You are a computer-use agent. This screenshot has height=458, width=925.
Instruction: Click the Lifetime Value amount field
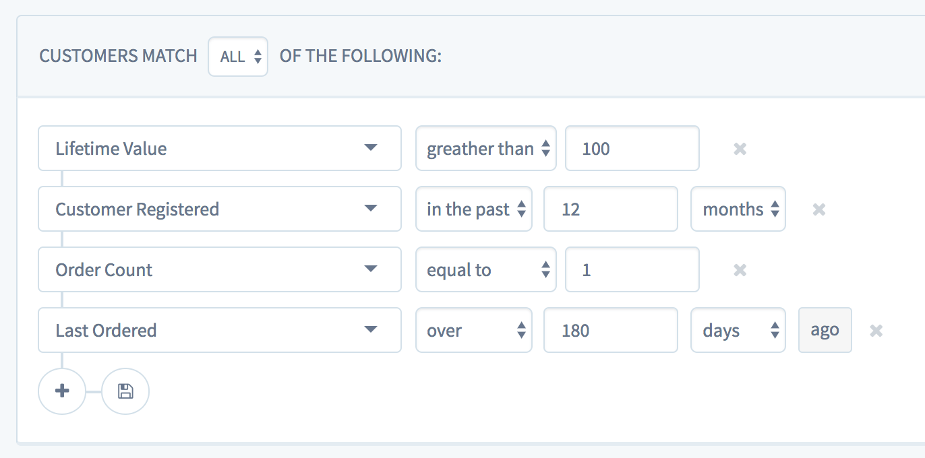click(632, 148)
